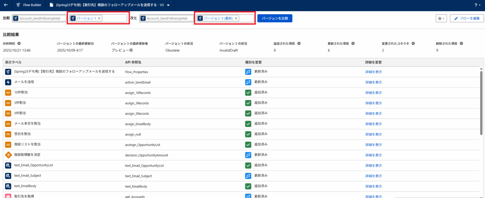Open 詳細を表示 for assign_EmailBody row
The image size is (485, 198).
point(373,124)
